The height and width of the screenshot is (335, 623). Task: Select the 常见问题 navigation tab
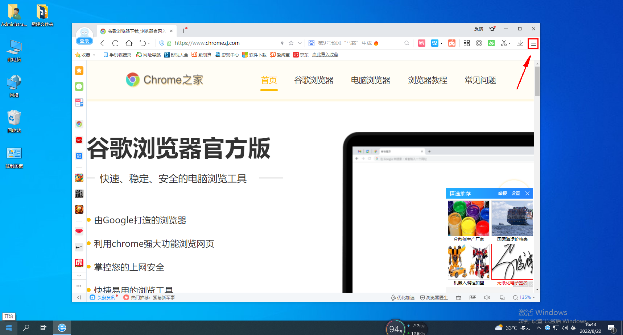pos(480,80)
